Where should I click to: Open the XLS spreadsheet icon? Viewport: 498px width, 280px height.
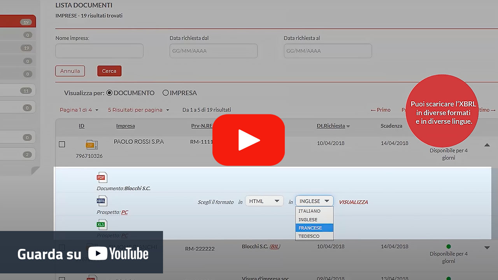(x=102, y=224)
